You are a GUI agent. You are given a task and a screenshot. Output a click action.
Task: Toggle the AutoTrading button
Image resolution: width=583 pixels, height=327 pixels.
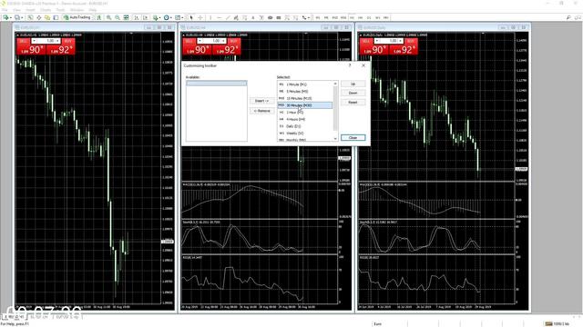pos(77,17)
